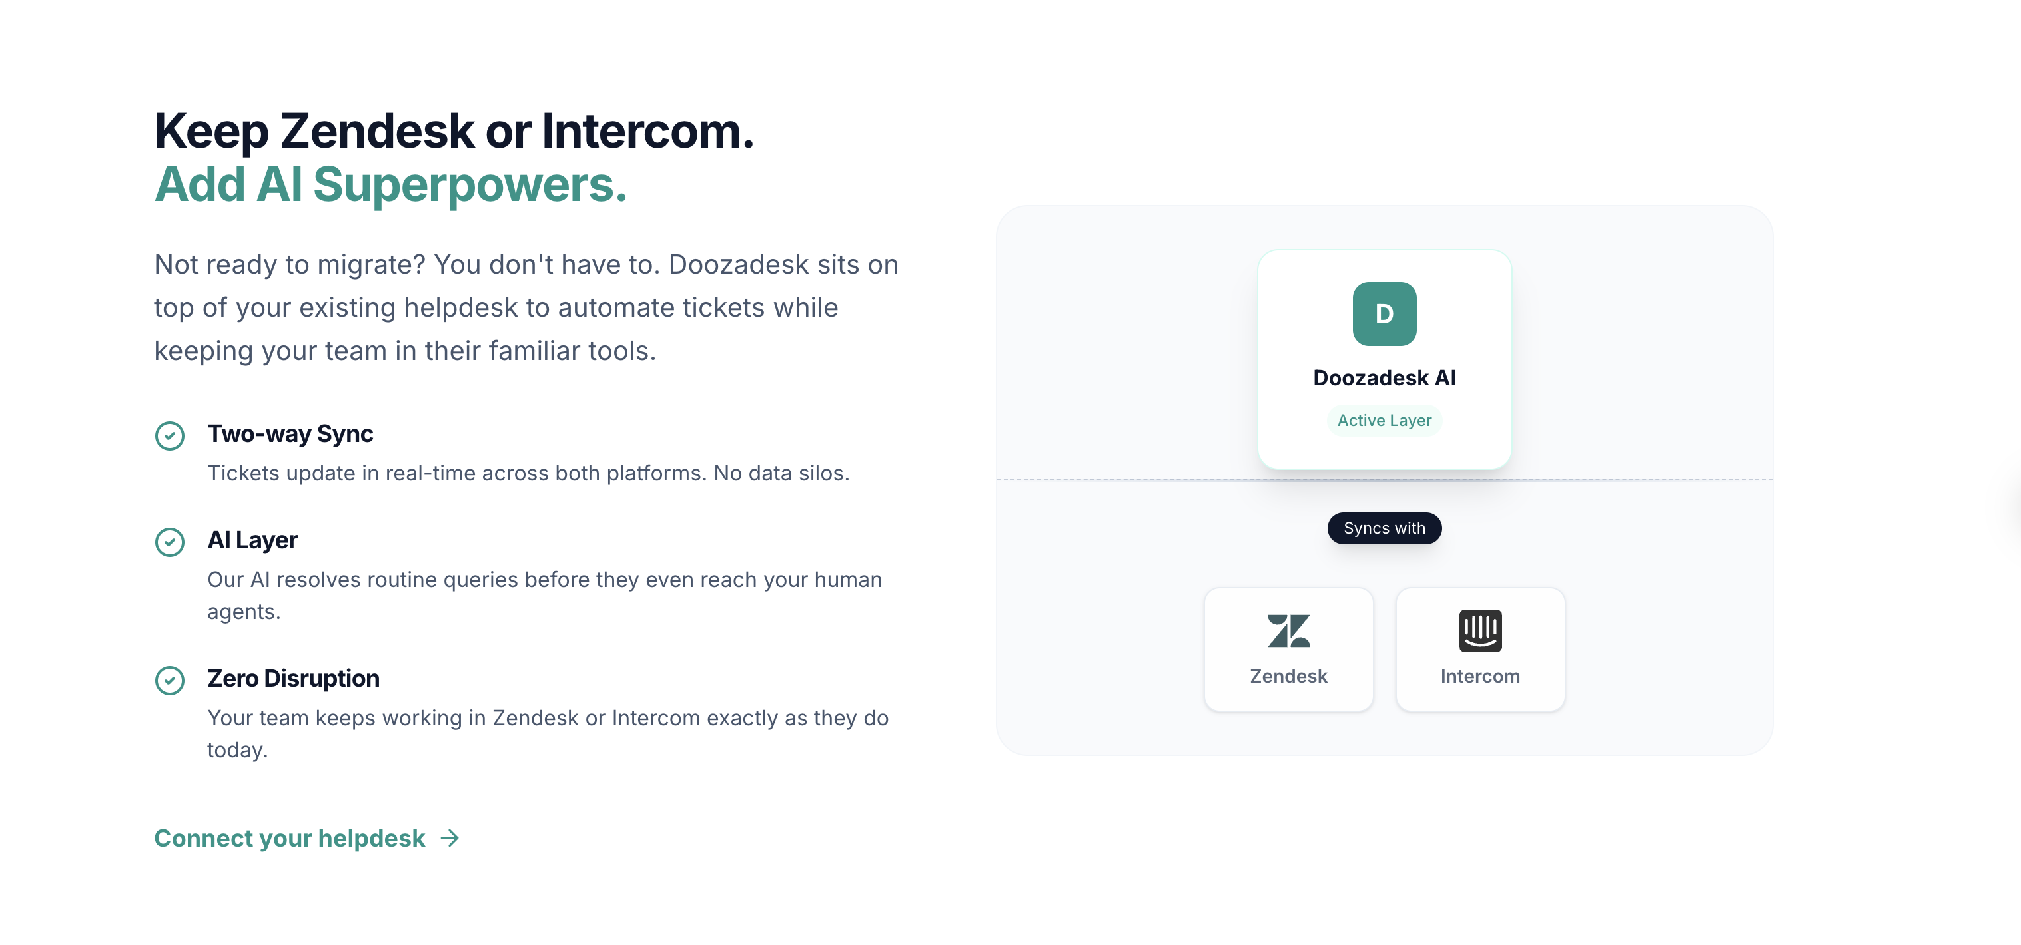
Task: Open the Connect your helpdesk link
Action: tap(290, 838)
